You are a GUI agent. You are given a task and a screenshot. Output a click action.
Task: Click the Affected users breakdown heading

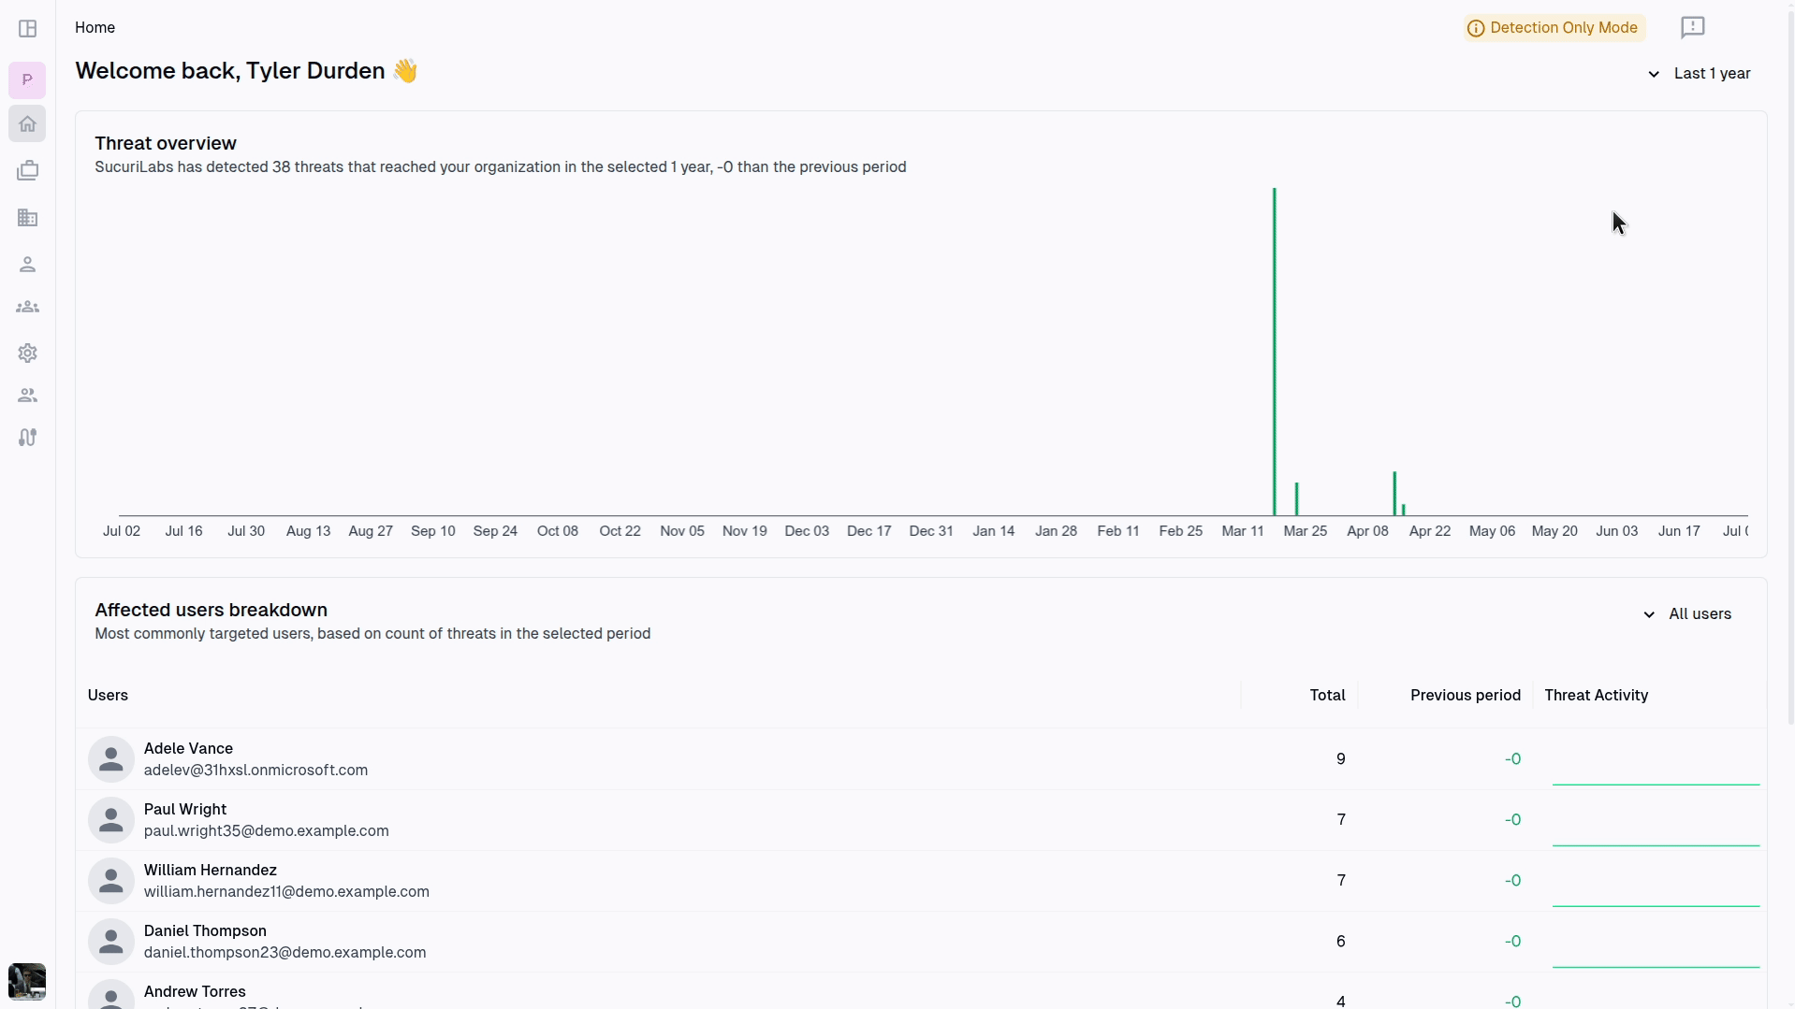click(x=211, y=610)
